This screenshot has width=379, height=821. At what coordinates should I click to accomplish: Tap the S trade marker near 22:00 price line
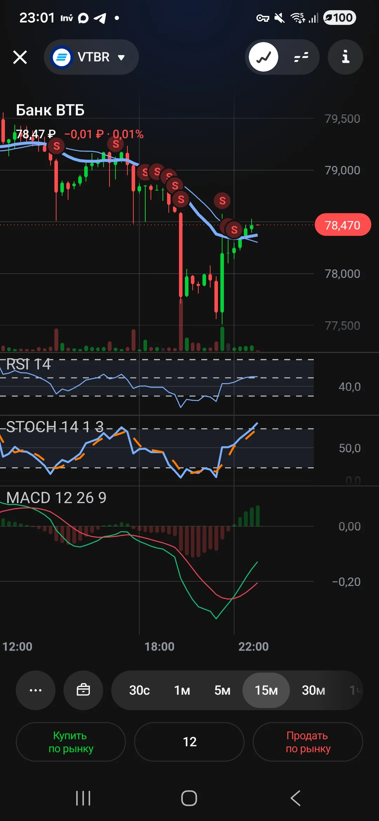point(234,230)
